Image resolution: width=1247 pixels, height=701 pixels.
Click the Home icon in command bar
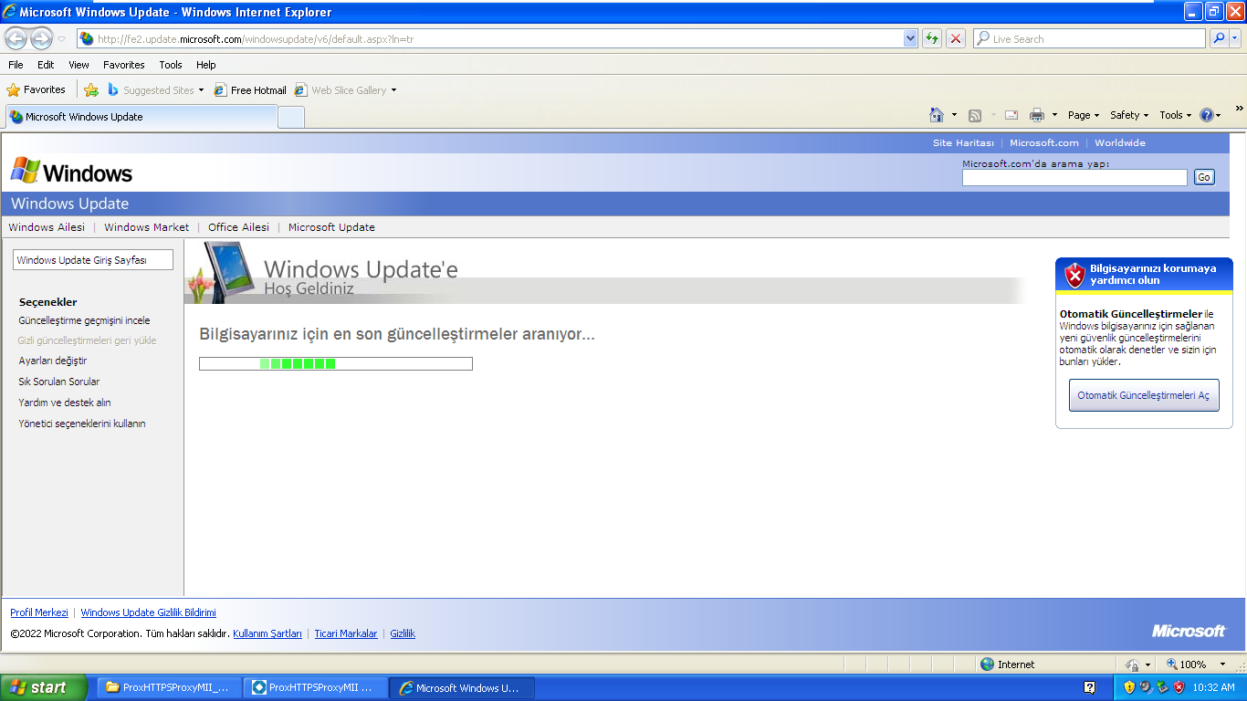[x=937, y=115]
